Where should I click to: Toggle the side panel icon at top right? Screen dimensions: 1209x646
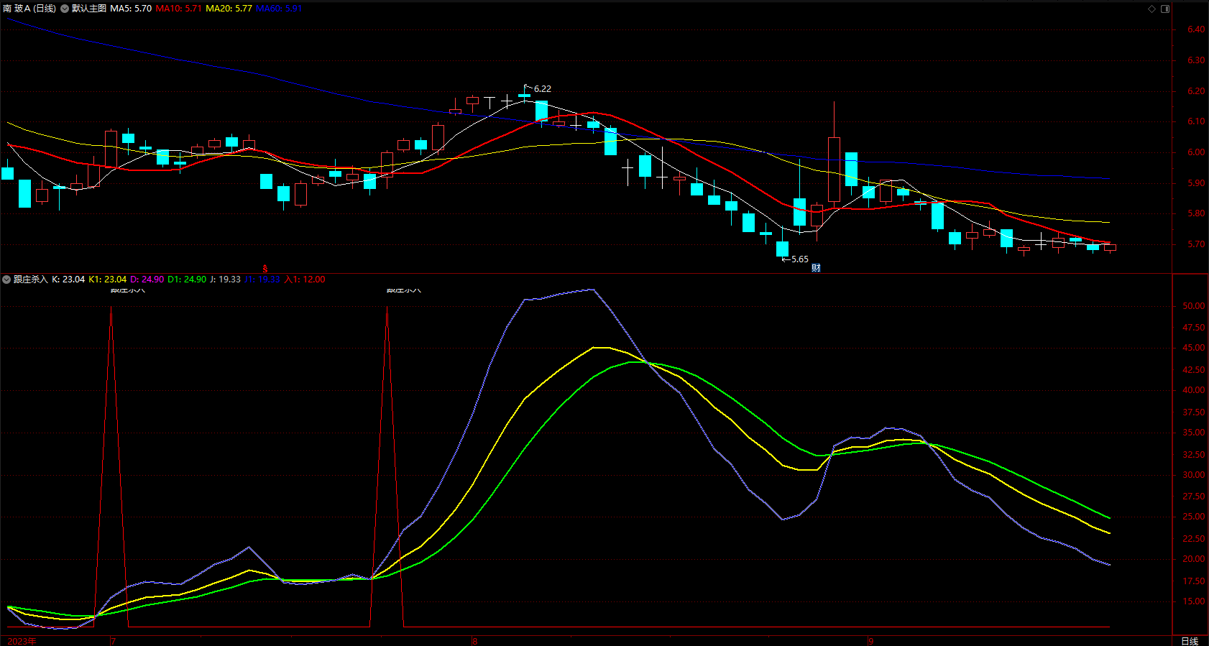pyautogui.click(x=1165, y=9)
